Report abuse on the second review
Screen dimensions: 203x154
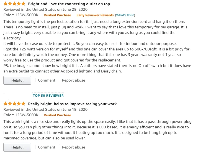[x=73, y=147]
